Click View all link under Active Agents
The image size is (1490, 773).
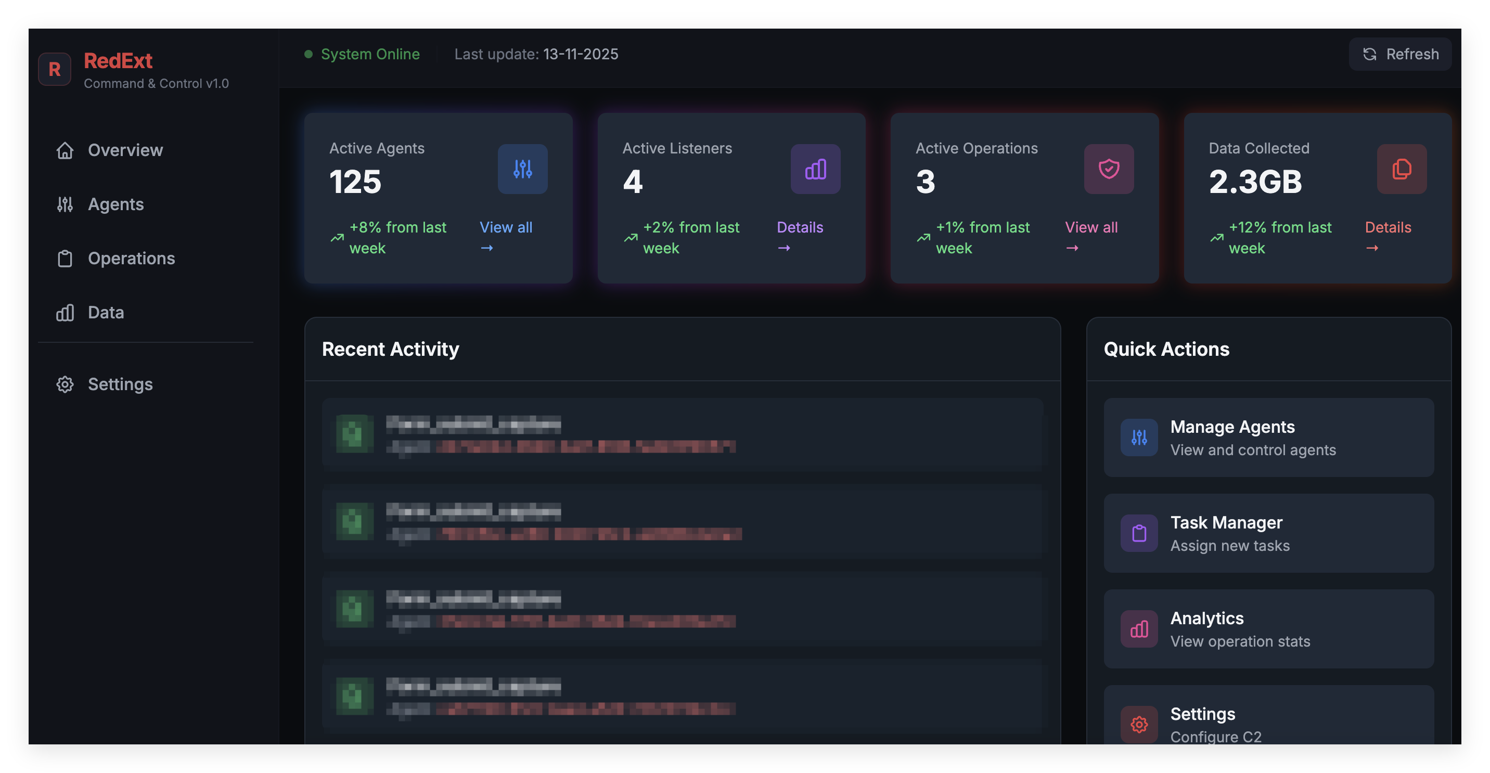coord(505,228)
